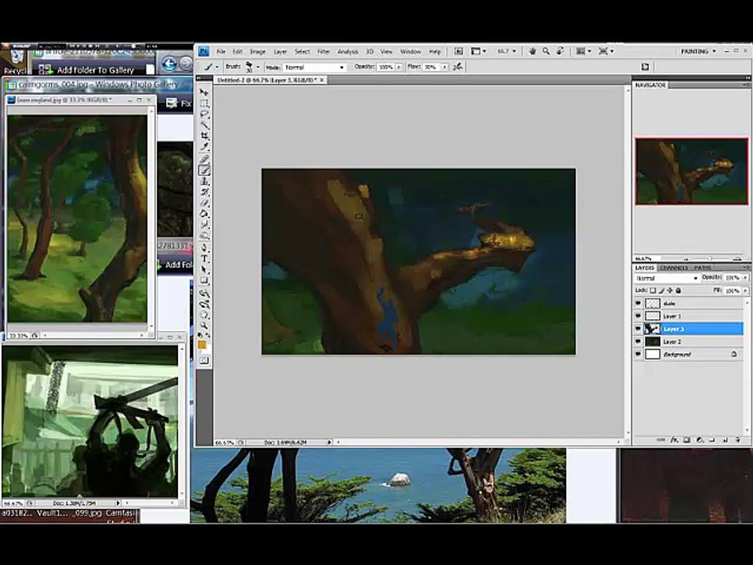Open the layer blend mode dropdown
753x565 pixels.
pyautogui.click(x=667, y=278)
